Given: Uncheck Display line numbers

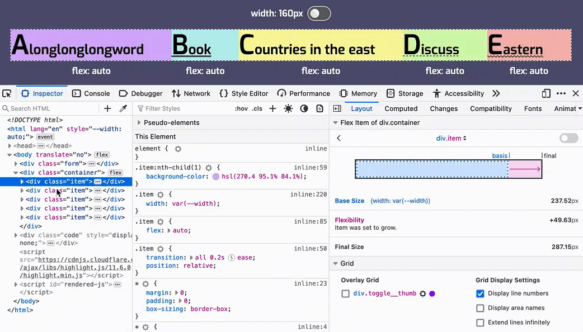Looking at the screenshot, I should coord(480,293).
